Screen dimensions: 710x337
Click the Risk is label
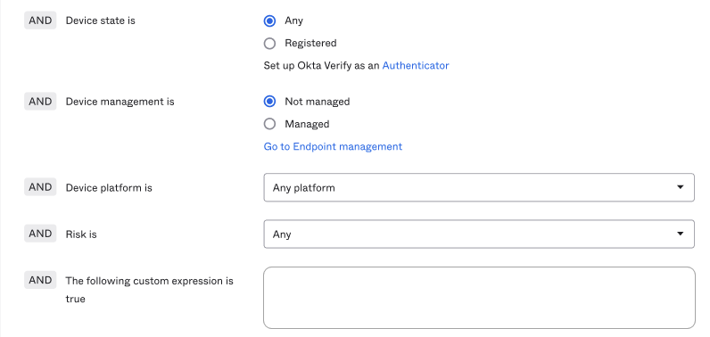(81, 234)
